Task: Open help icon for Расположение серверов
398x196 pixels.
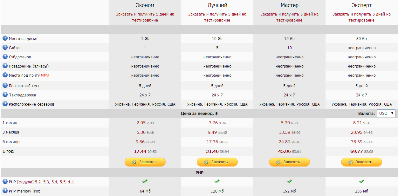Action: (x=5, y=104)
